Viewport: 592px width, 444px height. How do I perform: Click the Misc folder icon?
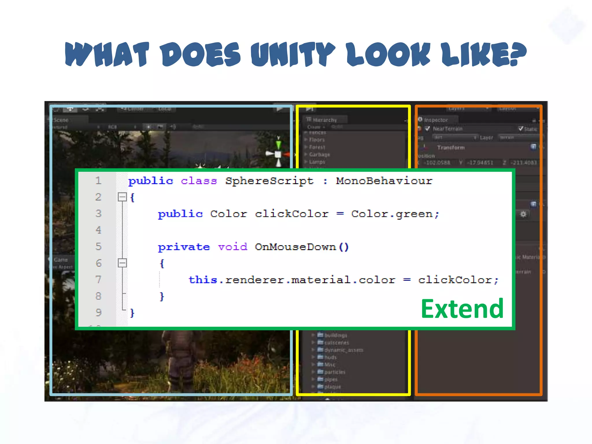pyautogui.click(x=320, y=364)
